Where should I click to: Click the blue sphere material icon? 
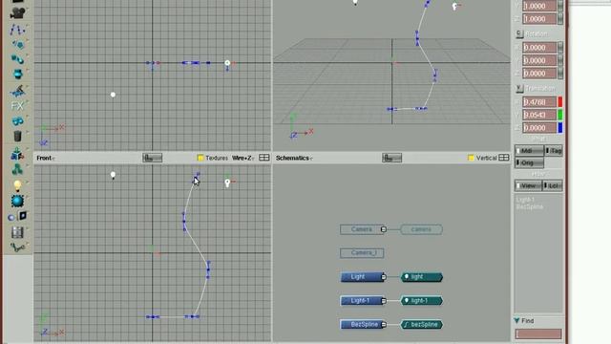tap(17, 201)
